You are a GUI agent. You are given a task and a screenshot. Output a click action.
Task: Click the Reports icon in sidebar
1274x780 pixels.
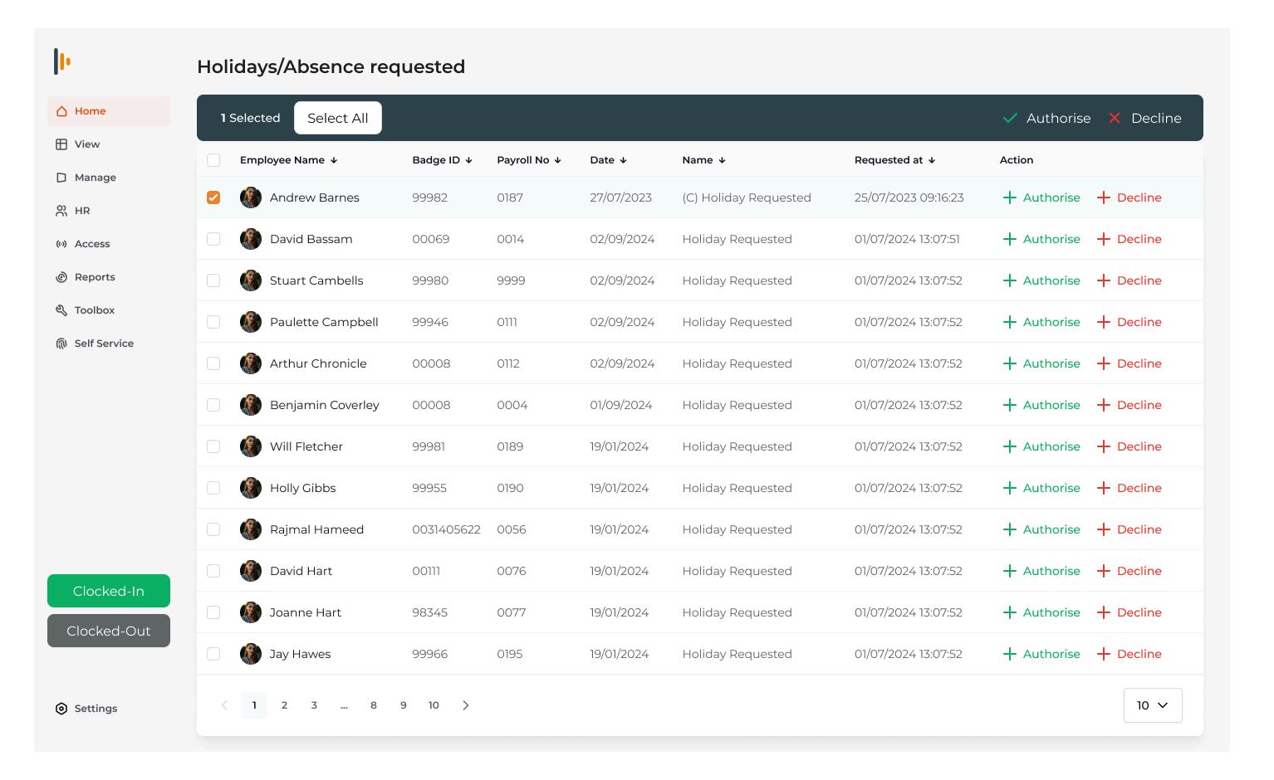(x=61, y=277)
